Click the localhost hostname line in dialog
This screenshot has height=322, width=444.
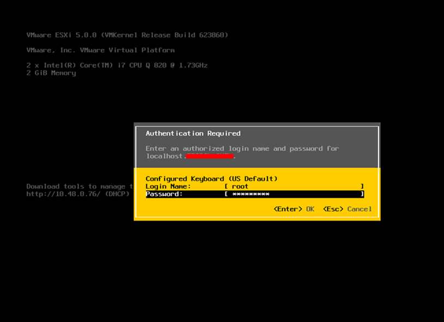pos(191,156)
